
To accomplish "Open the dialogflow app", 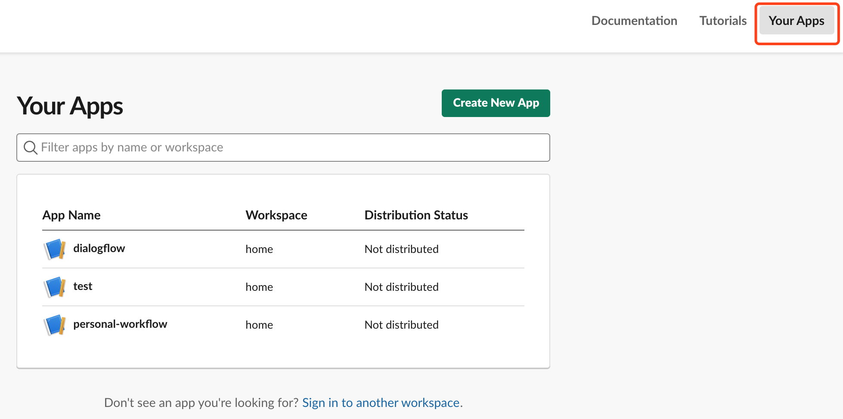I will coord(99,248).
